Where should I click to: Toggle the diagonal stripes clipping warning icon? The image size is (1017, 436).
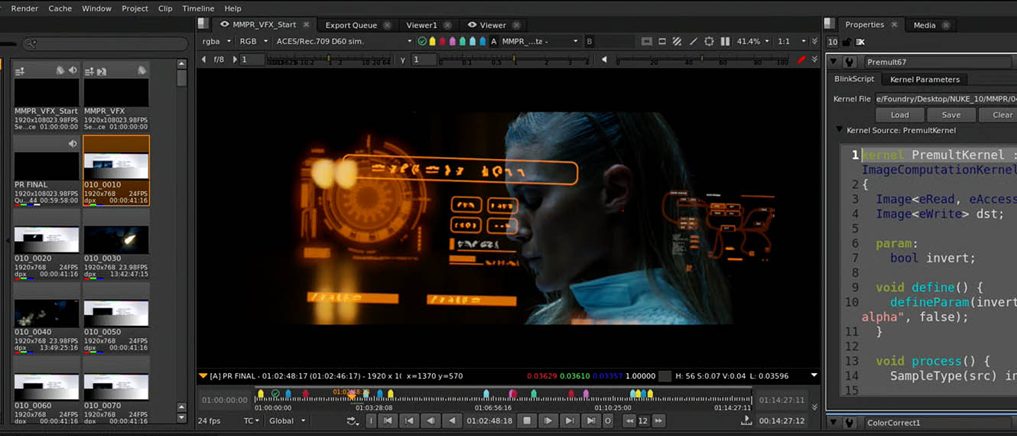click(677, 41)
